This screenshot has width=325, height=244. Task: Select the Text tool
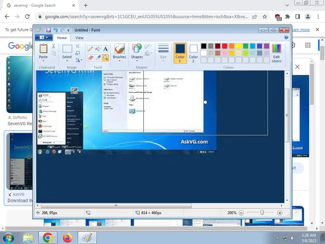click(105, 49)
